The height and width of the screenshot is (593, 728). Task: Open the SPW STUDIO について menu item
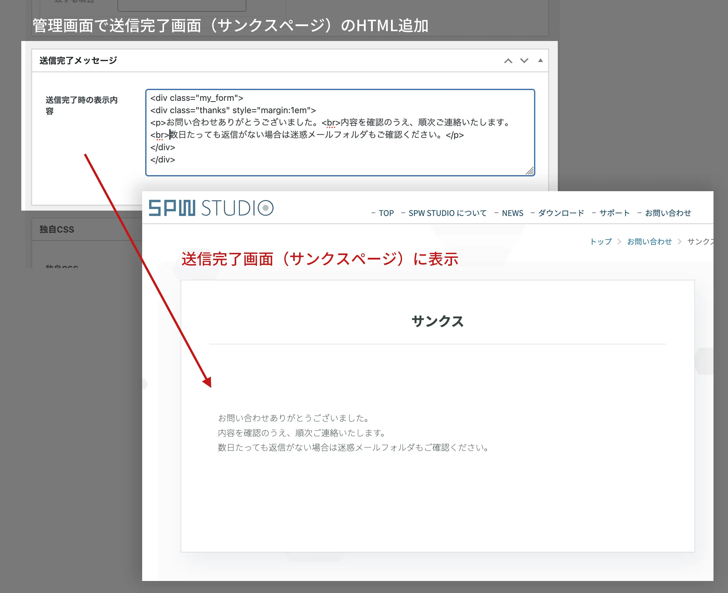coord(447,213)
